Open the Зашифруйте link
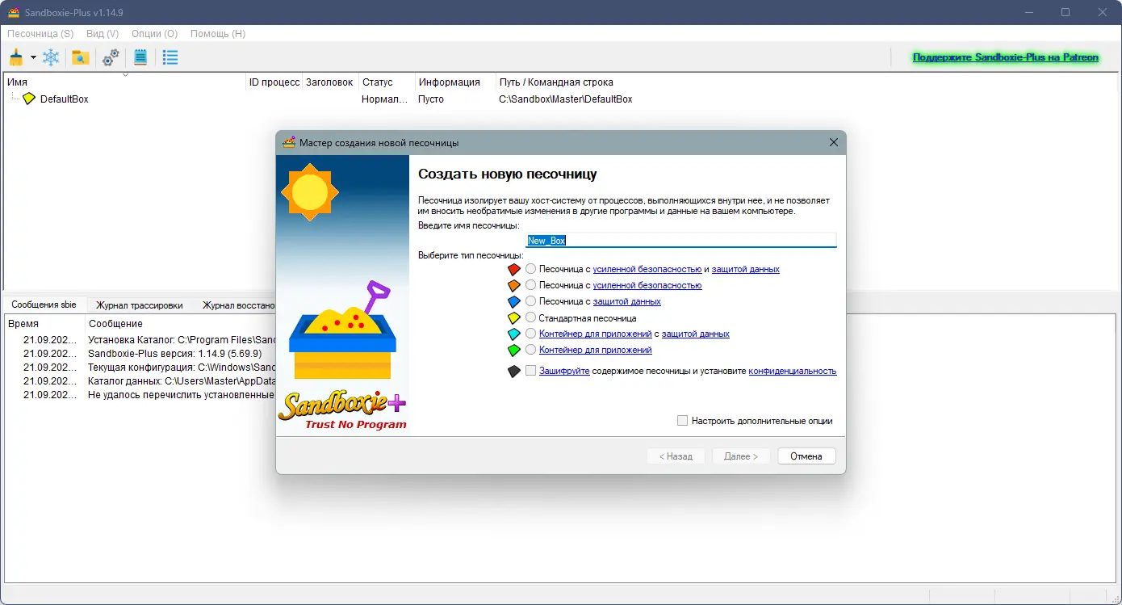 (564, 371)
